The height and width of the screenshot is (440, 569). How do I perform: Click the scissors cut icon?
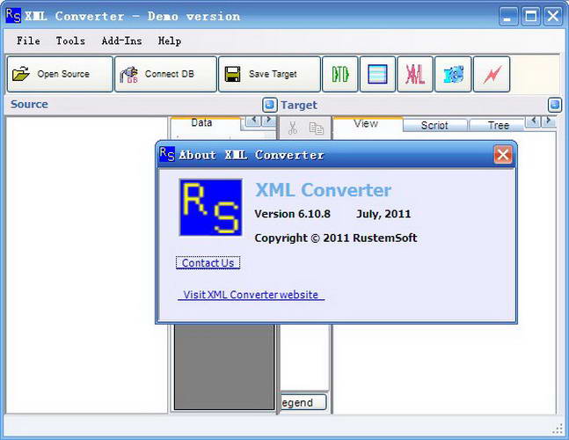click(293, 128)
